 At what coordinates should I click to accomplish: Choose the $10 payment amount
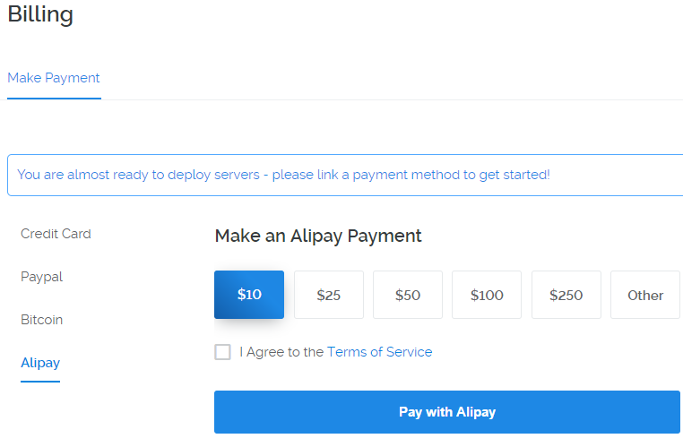[x=249, y=295]
